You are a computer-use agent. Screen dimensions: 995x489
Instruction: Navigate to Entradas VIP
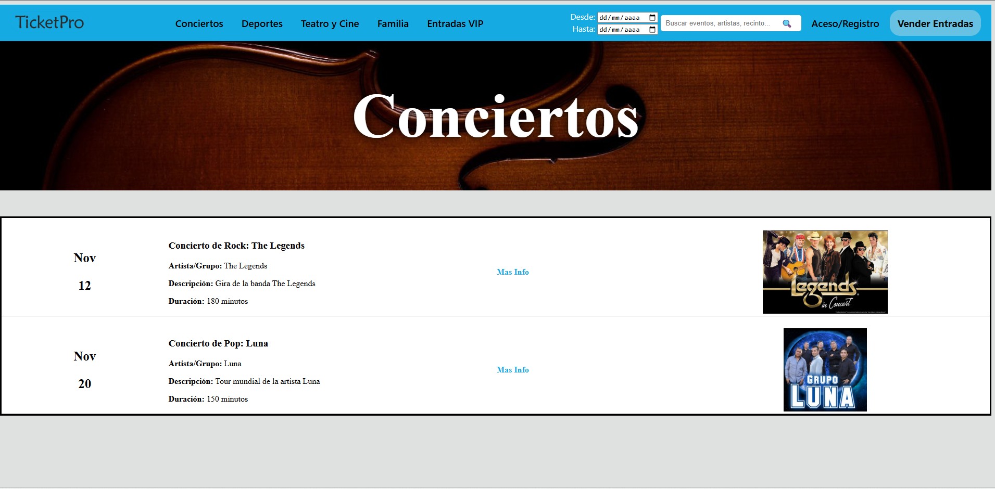pos(455,23)
